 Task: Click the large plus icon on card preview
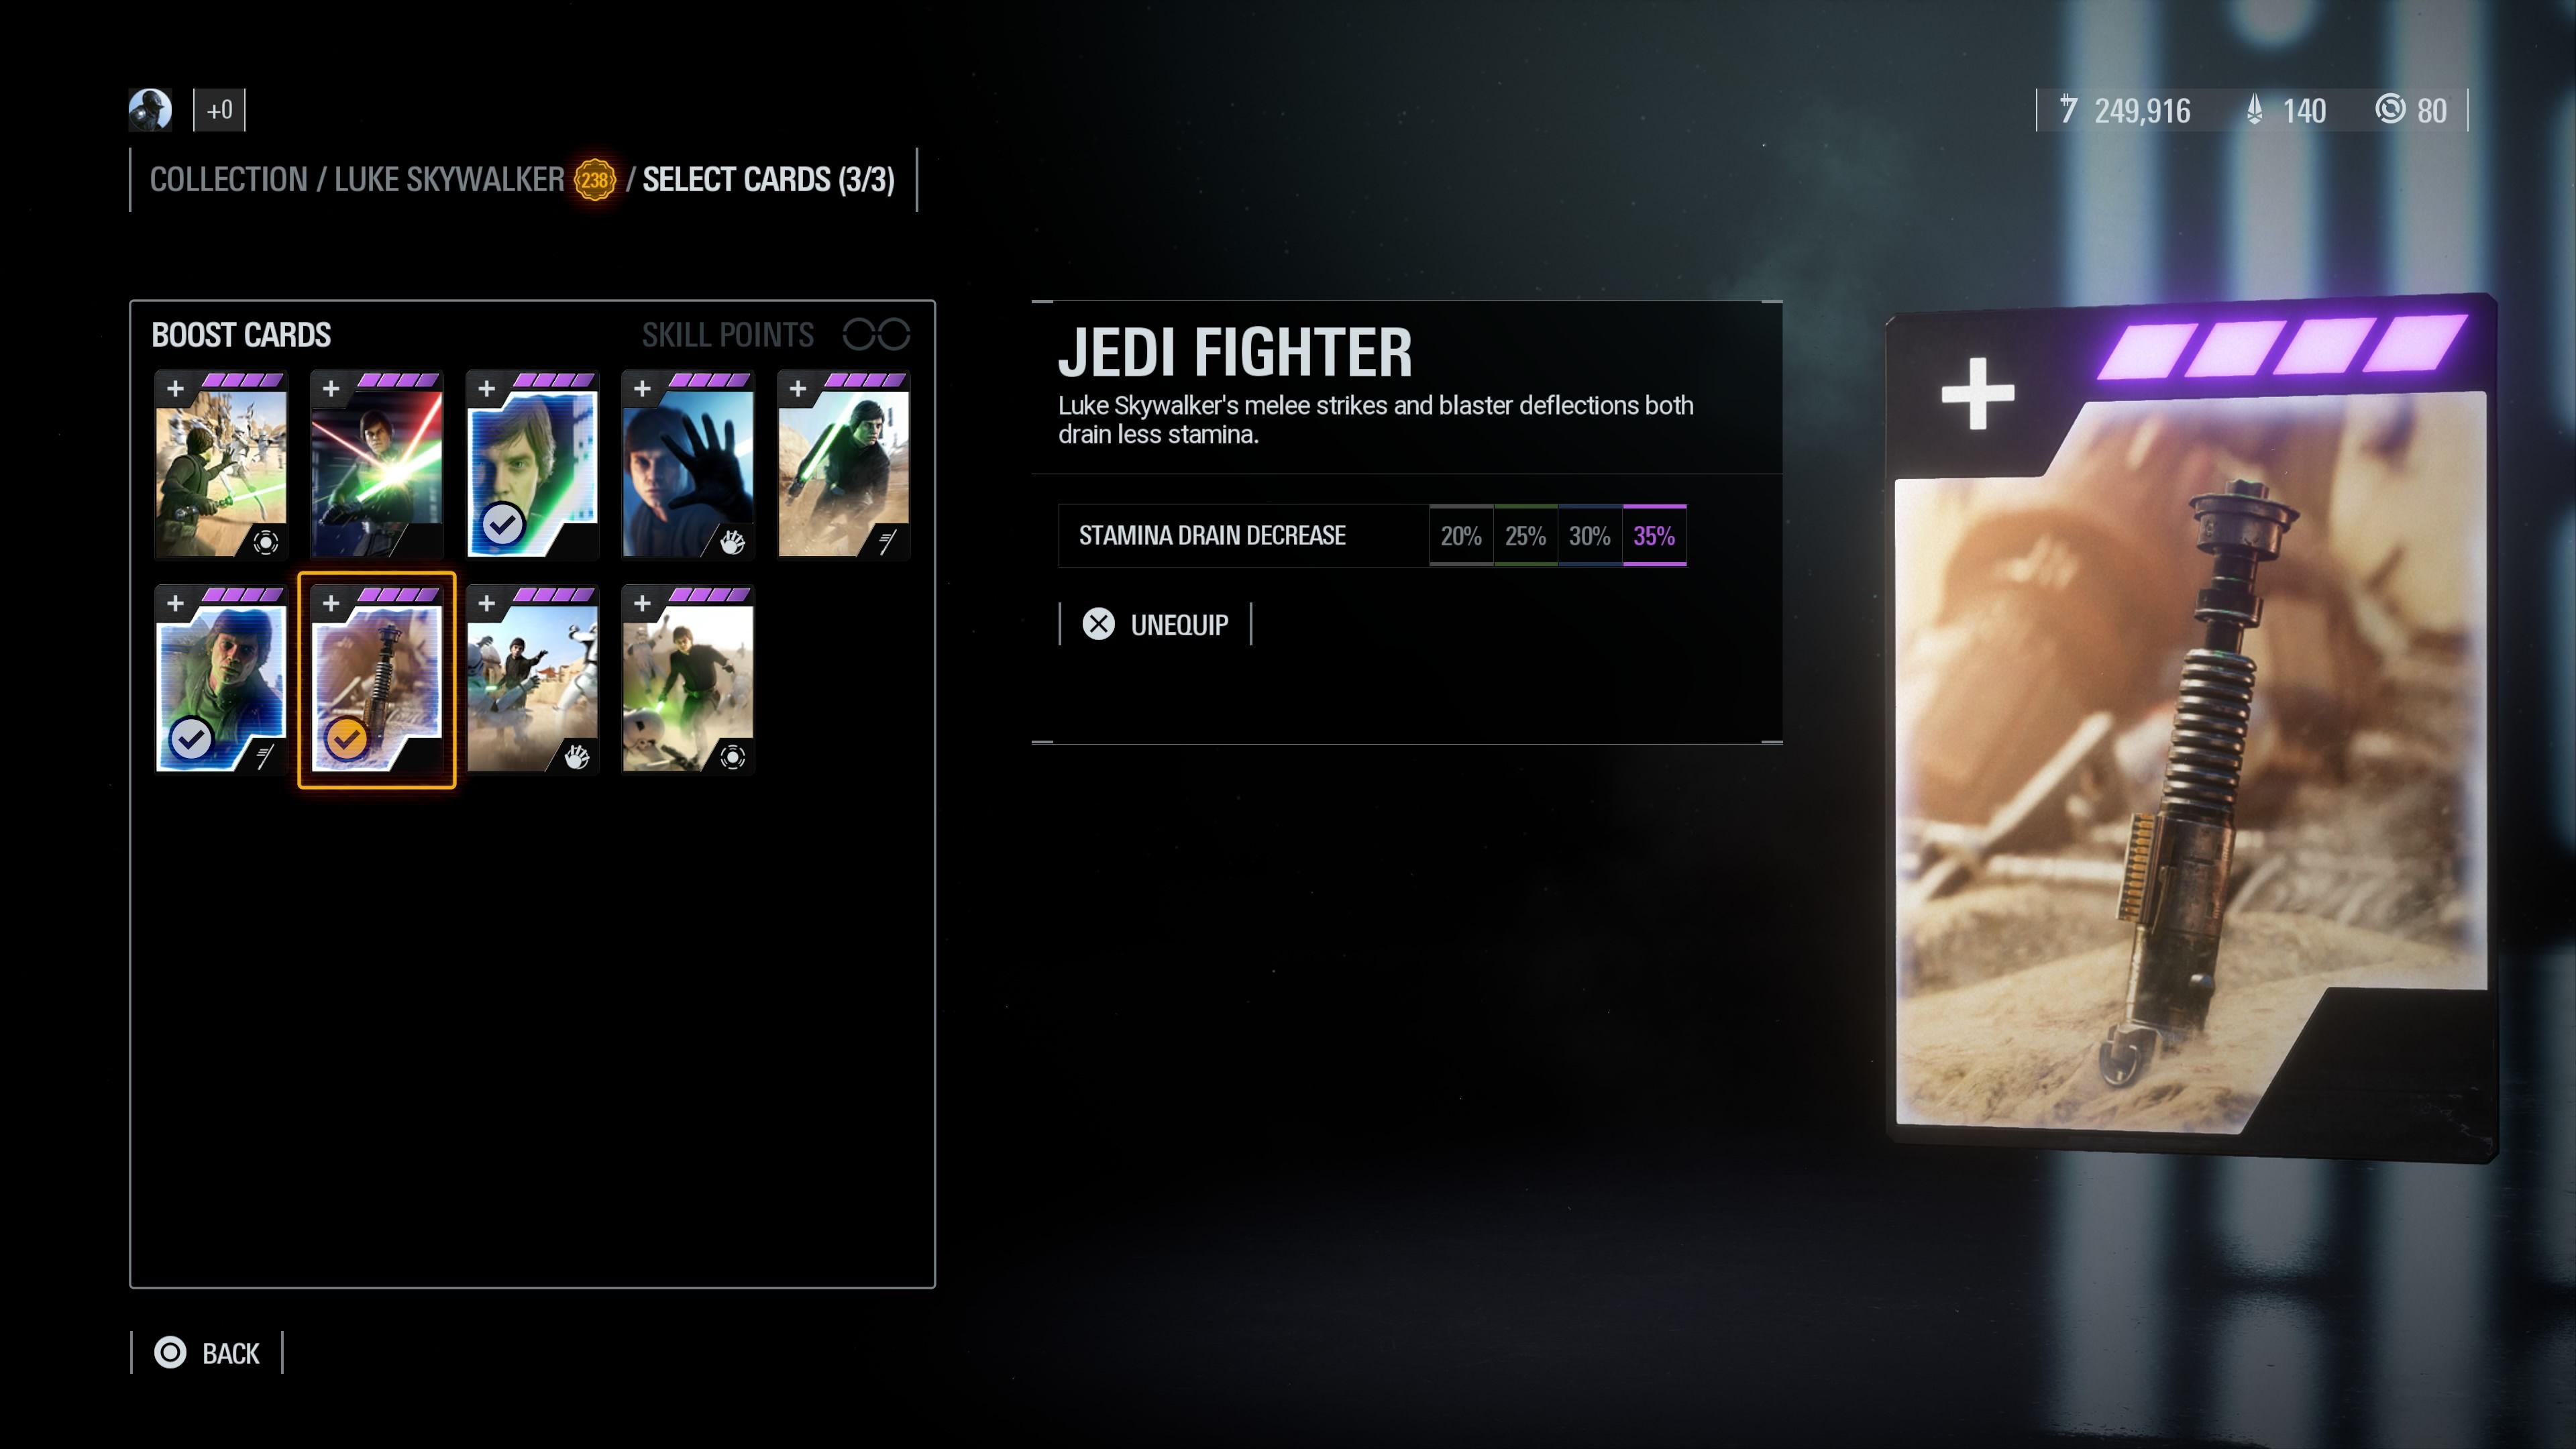(1978, 393)
